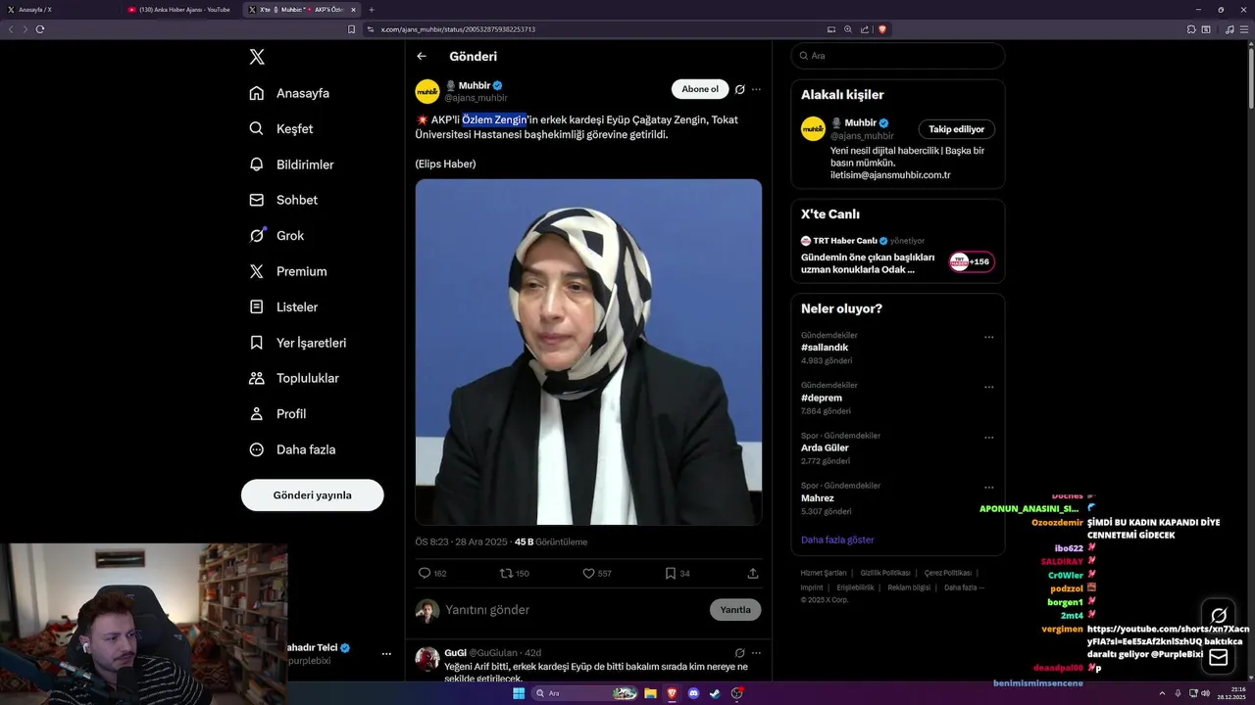The width and height of the screenshot is (1255, 705).
Task: Open a new browser tab
Action: (371, 9)
